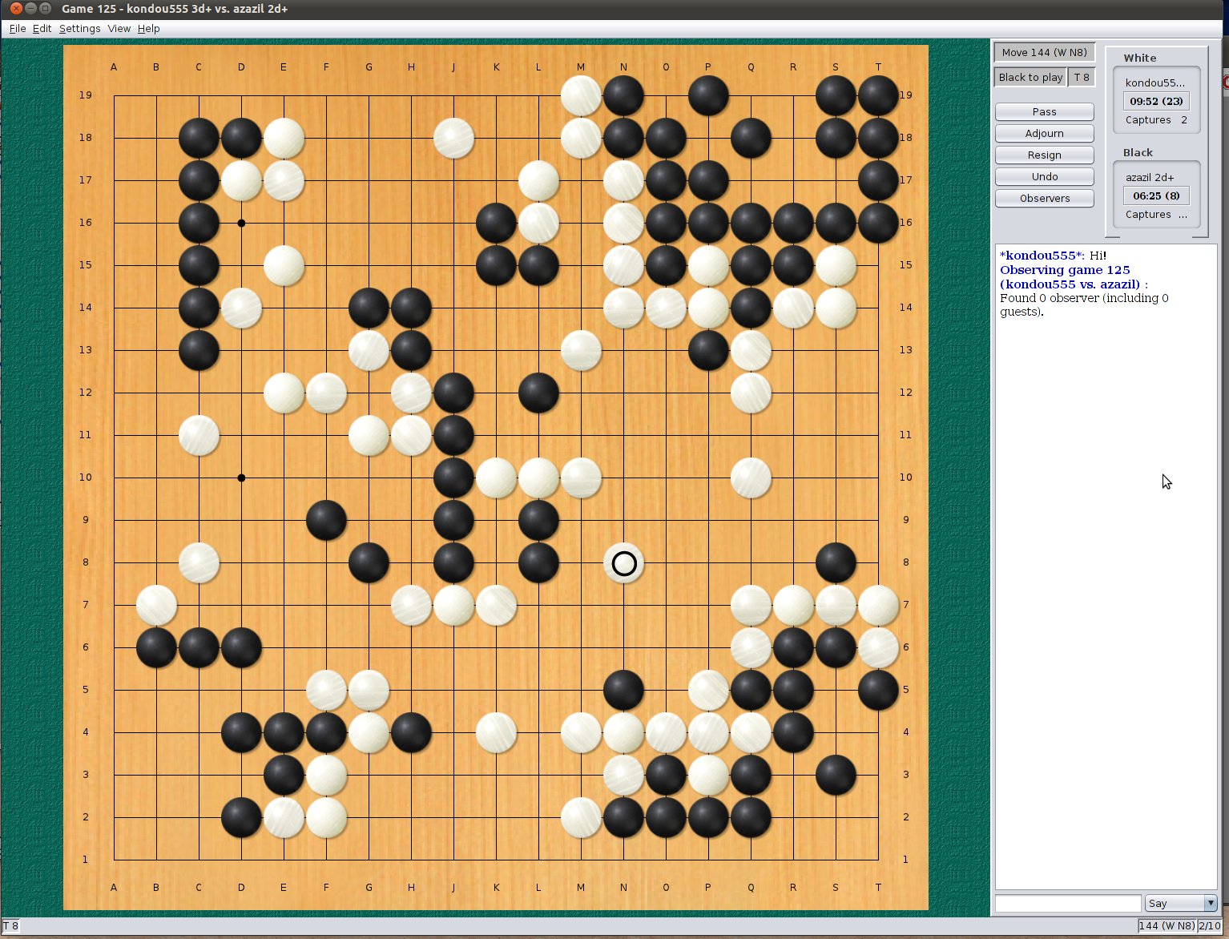Viewport: 1229px width, 939px height.
Task: Click the white stone at J18
Action: [453, 138]
